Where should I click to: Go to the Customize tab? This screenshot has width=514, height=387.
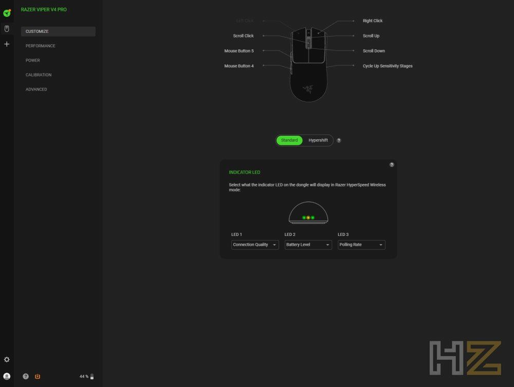coord(59,31)
